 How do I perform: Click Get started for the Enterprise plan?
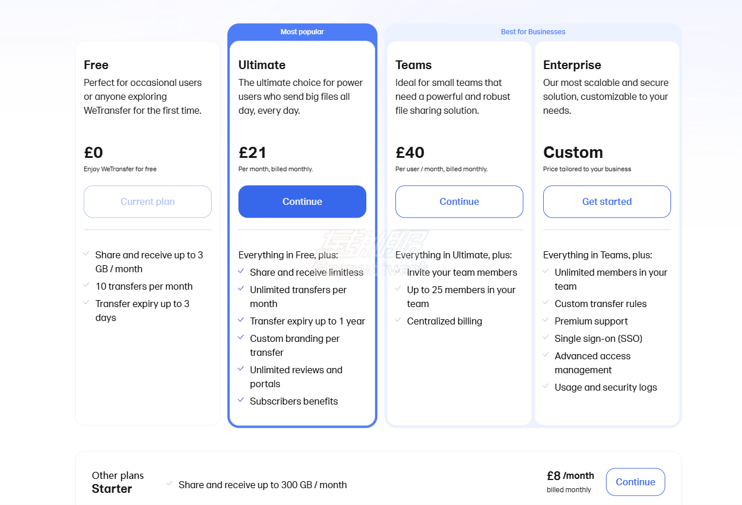(607, 201)
